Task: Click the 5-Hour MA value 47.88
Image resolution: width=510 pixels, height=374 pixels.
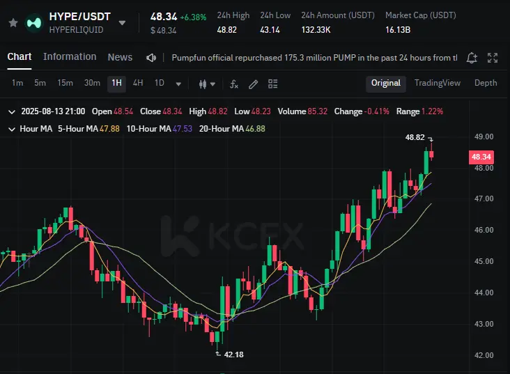Action: click(x=109, y=129)
